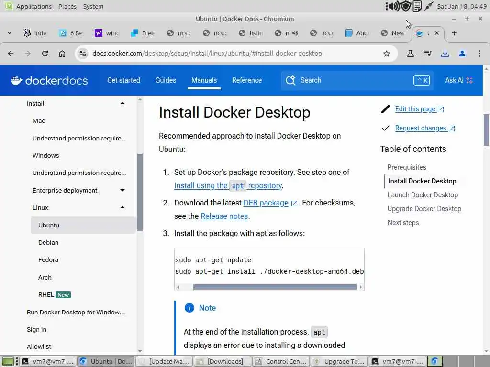
Task: Switch to the Control Center taskbar window
Action: click(x=280, y=361)
